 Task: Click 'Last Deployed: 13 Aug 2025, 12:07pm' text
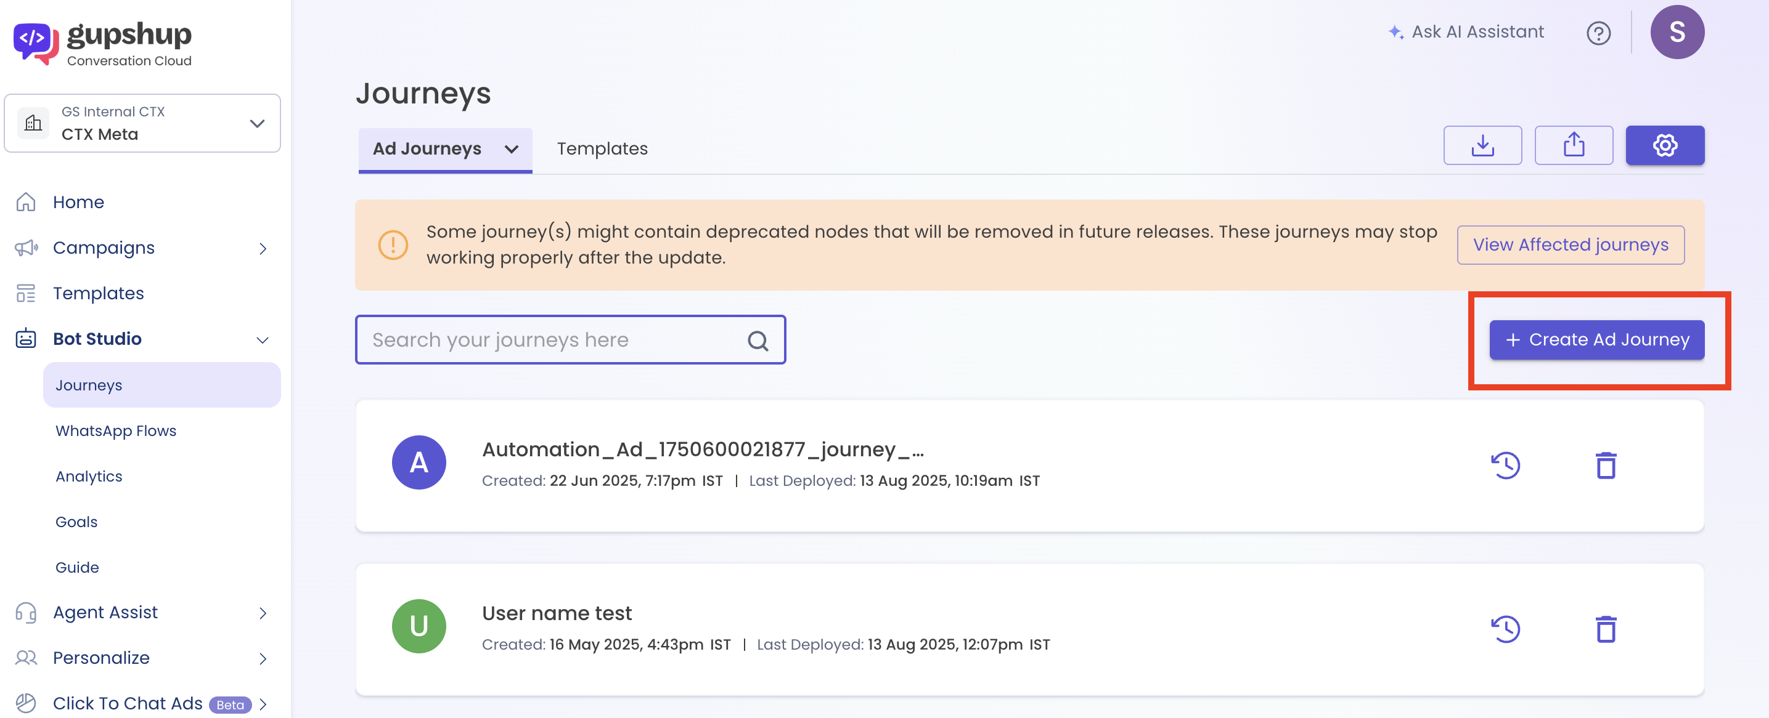pyautogui.click(x=889, y=645)
